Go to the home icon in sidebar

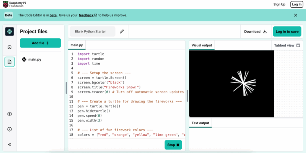9,47
